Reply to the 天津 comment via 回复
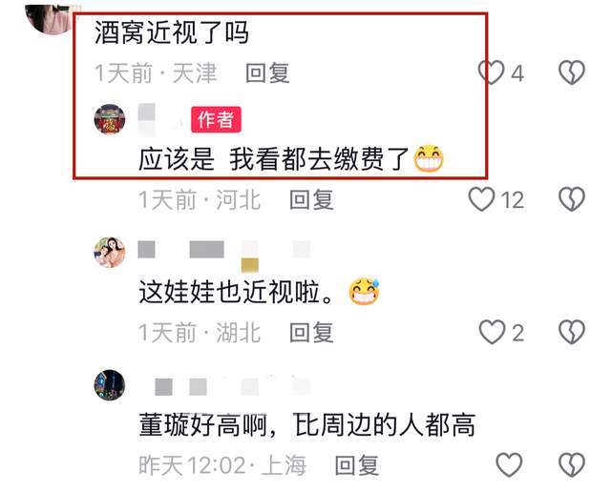611x492 pixels. [267, 72]
